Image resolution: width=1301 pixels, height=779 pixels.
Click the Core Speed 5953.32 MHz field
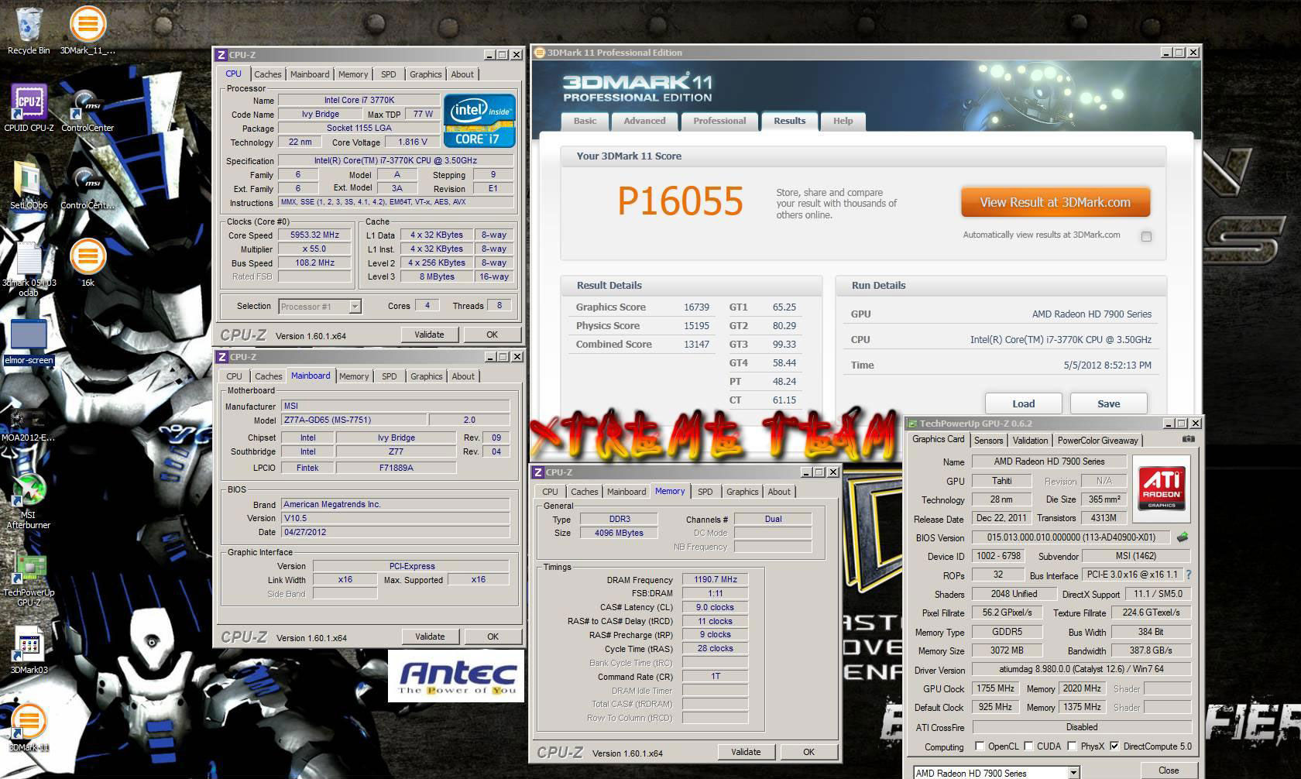tap(314, 235)
